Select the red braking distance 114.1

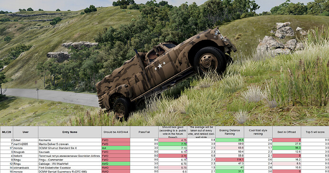pyautogui.click(x=229, y=160)
